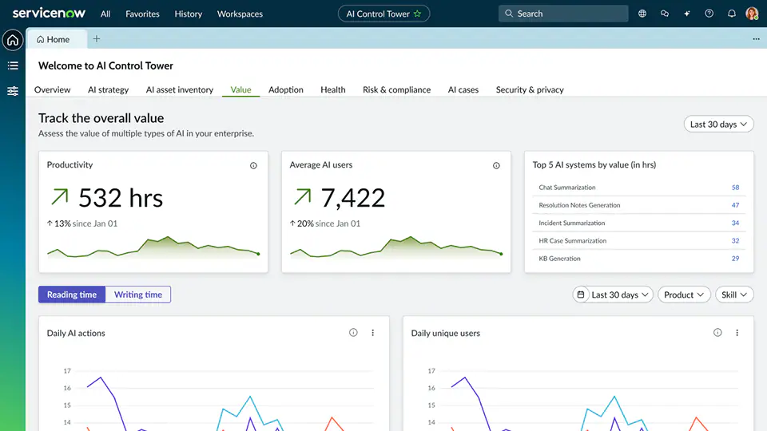This screenshot has height=431, width=767.
Task: Open the list menu icon in sidebar
Action: click(13, 65)
